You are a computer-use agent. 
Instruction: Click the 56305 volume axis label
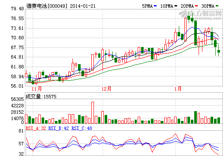point(17,99)
